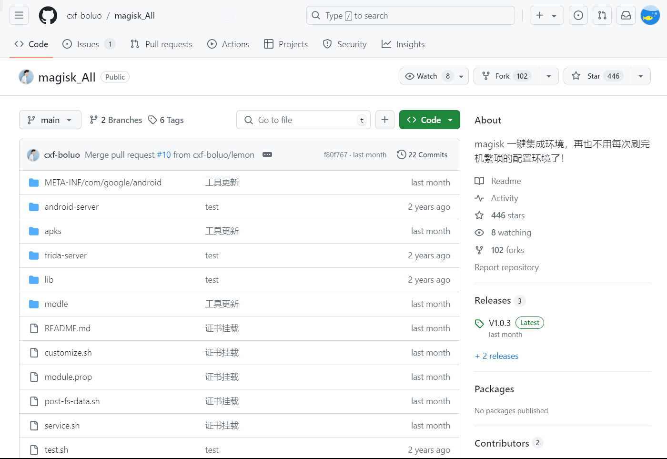View the 6 Tags list
This screenshot has width=667, height=459.
pos(166,120)
